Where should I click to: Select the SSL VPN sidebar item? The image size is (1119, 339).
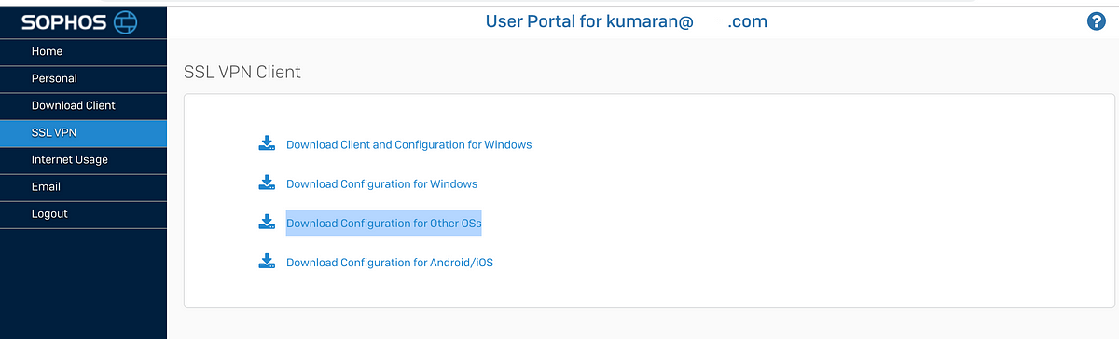pos(83,133)
